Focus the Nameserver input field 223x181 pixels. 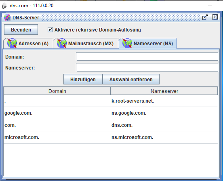[147, 67]
